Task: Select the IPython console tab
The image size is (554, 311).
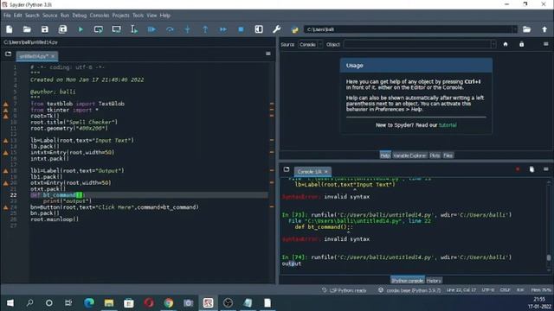Action: tap(408, 281)
